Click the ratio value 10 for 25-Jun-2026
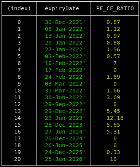The width and height of the screenshot is (140, 167). [113, 159]
